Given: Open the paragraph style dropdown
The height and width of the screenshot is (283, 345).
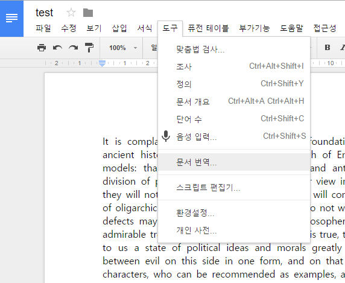Looking at the screenshot, I should point(154,48).
